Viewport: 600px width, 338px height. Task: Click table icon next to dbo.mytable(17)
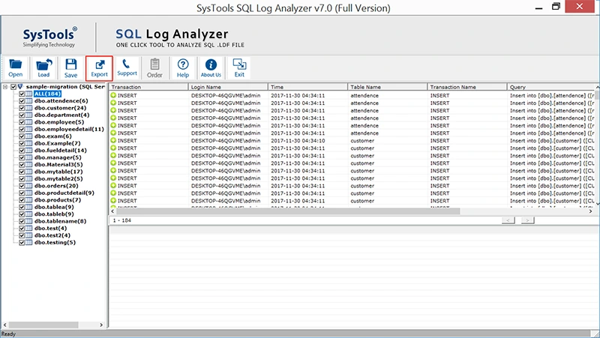(28, 172)
